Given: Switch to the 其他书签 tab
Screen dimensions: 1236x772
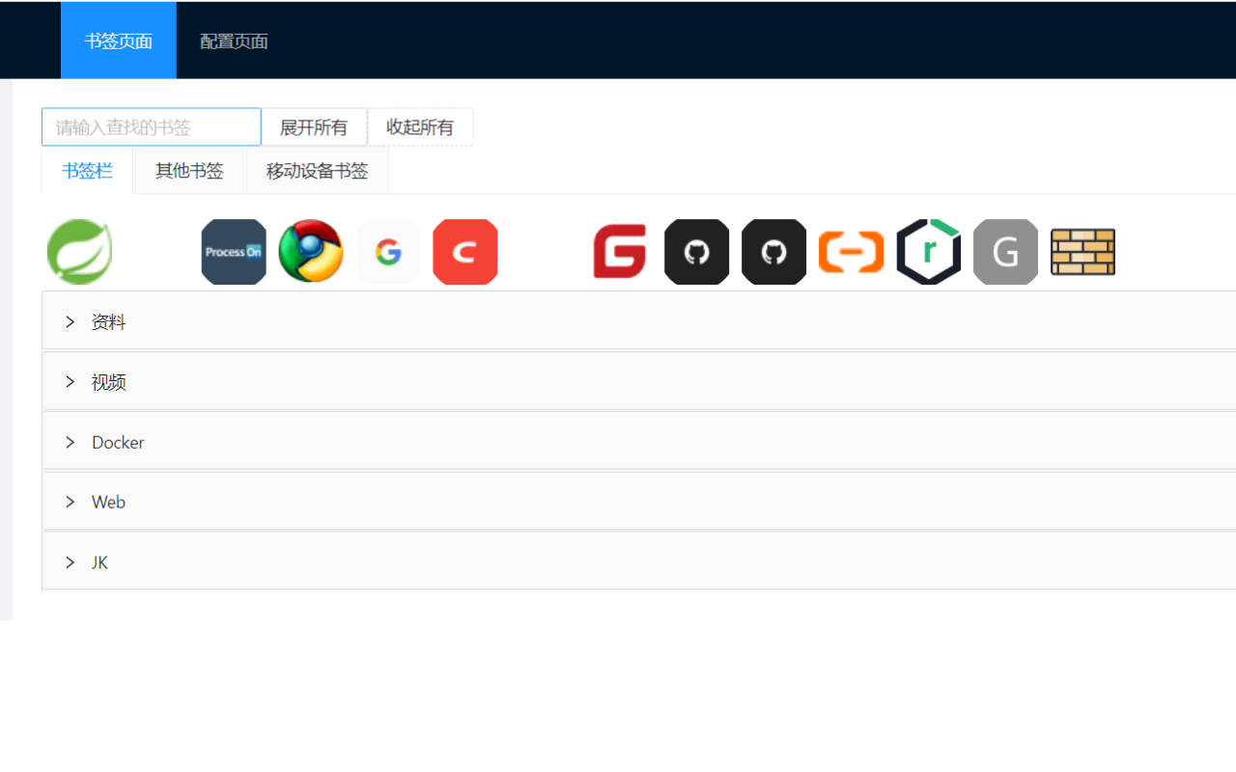Looking at the screenshot, I should (188, 170).
